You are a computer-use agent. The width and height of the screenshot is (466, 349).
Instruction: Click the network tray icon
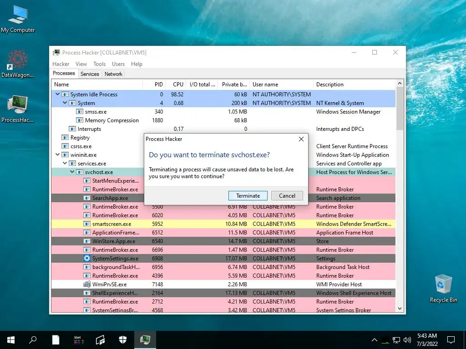pyautogui.click(x=396, y=340)
